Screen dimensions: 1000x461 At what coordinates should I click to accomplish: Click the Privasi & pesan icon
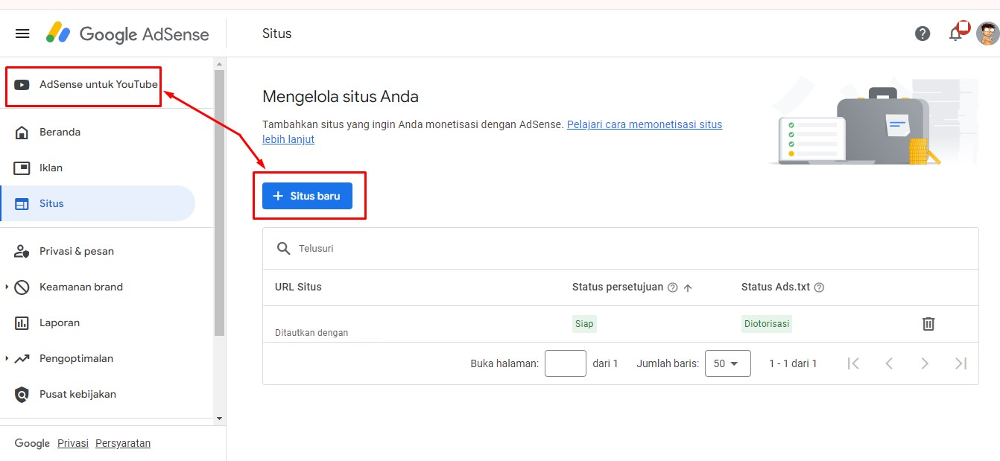(22, 252)
